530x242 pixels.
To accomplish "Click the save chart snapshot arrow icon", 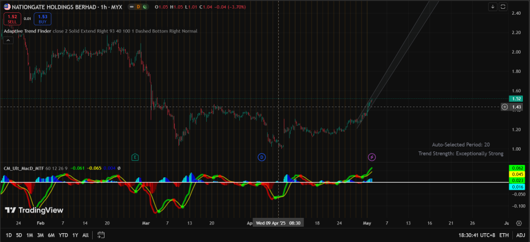I will 493,6.
